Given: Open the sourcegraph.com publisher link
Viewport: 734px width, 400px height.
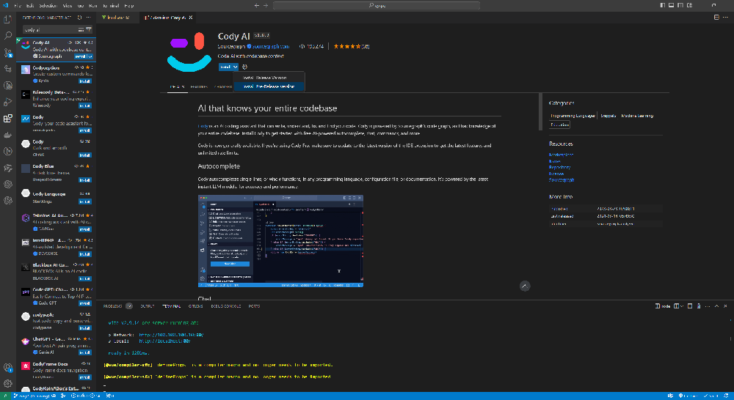Looking at the screenshot, I should 271,46.
